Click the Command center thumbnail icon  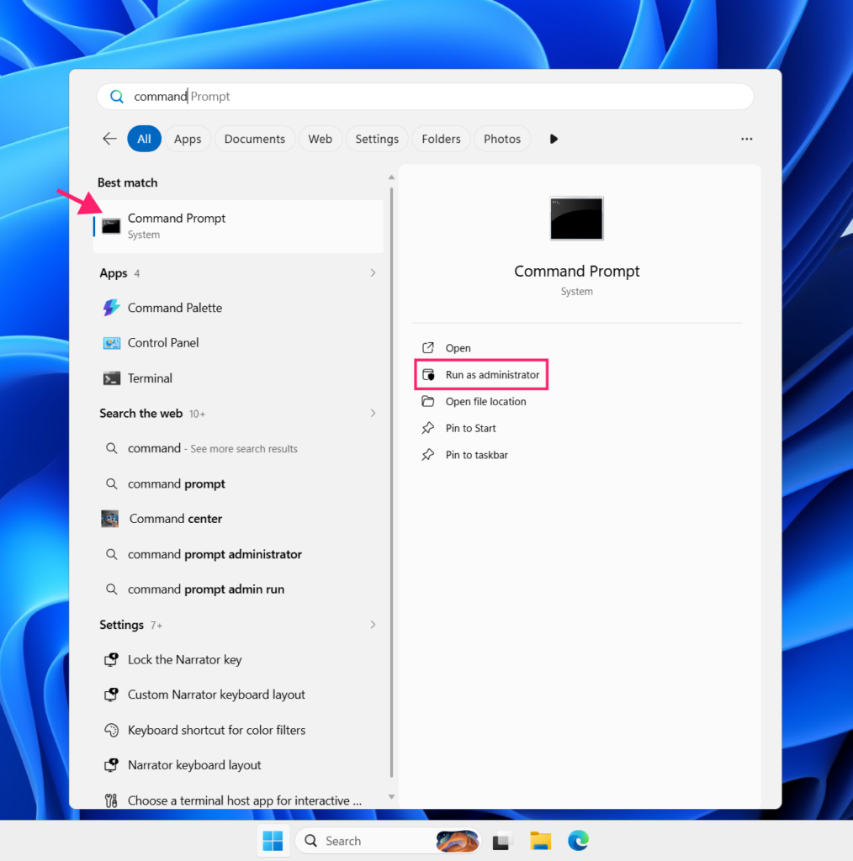[x=110, y=518]
